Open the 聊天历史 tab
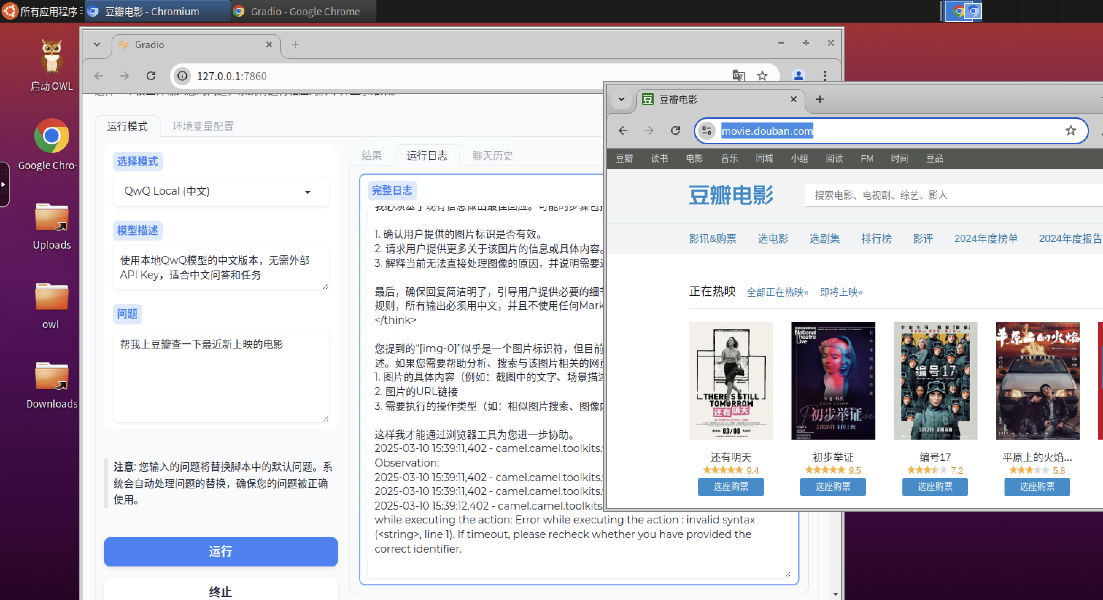 coord(492,155)
